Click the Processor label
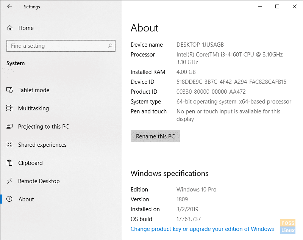This screenshot has width=303, height=240. point(143,55)
